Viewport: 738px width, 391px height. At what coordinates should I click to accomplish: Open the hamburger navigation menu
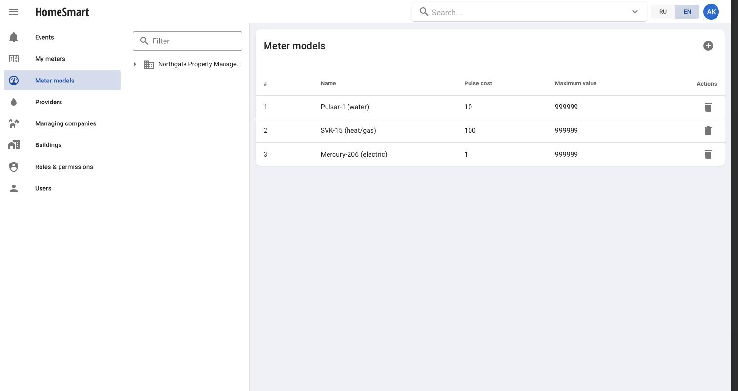pyautogui.click(x=14, y=12)
